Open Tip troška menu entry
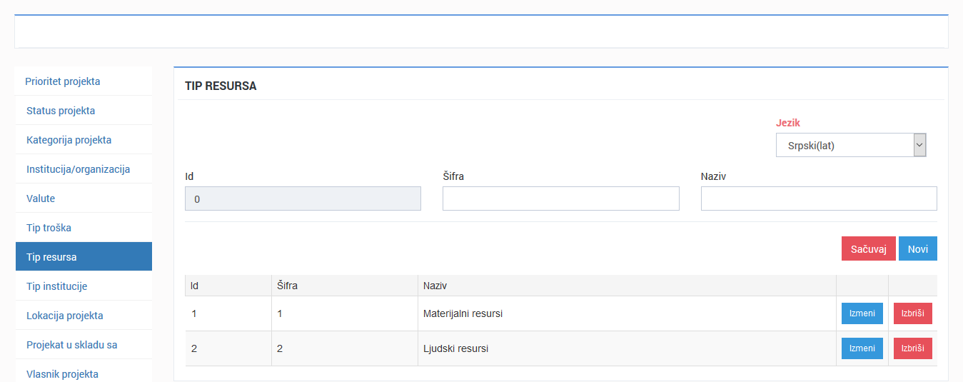Screen dimensions: 963x382 click(49, 228)
